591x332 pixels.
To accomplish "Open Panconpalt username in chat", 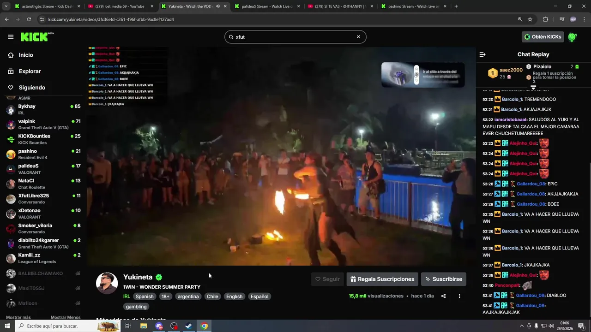I will (507, 285).
